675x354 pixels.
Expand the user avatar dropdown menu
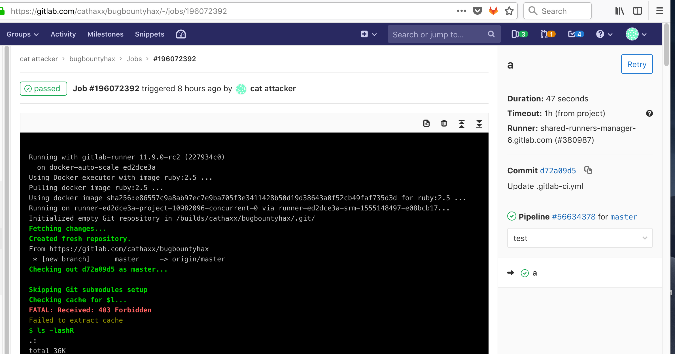pyautogui.click(x=636, y=34)
